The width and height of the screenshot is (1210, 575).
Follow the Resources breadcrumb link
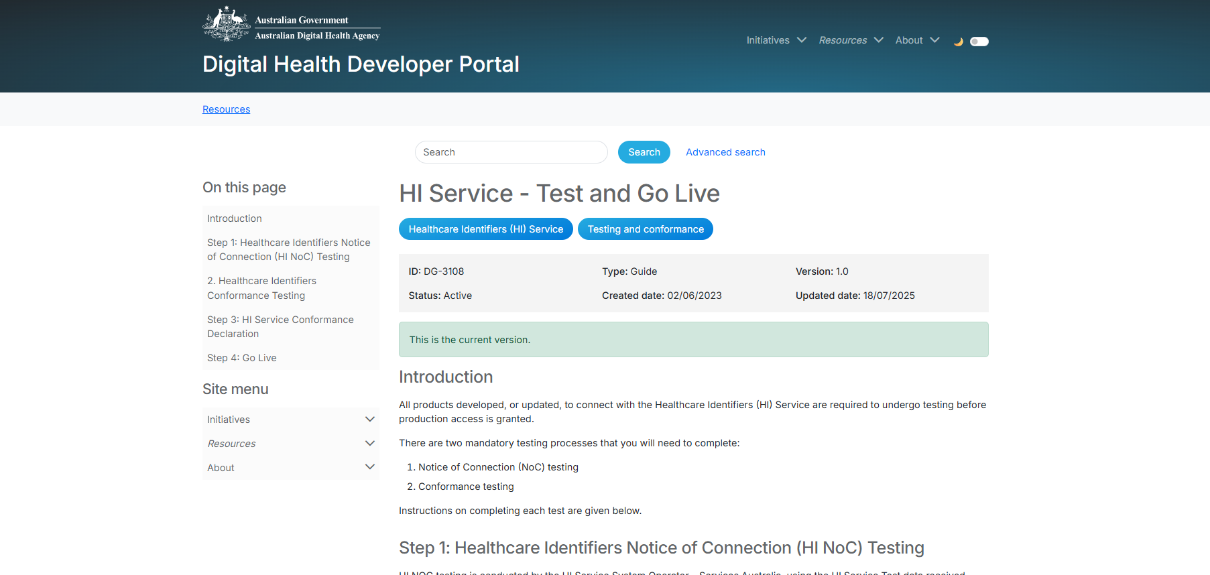pos(226,109)
